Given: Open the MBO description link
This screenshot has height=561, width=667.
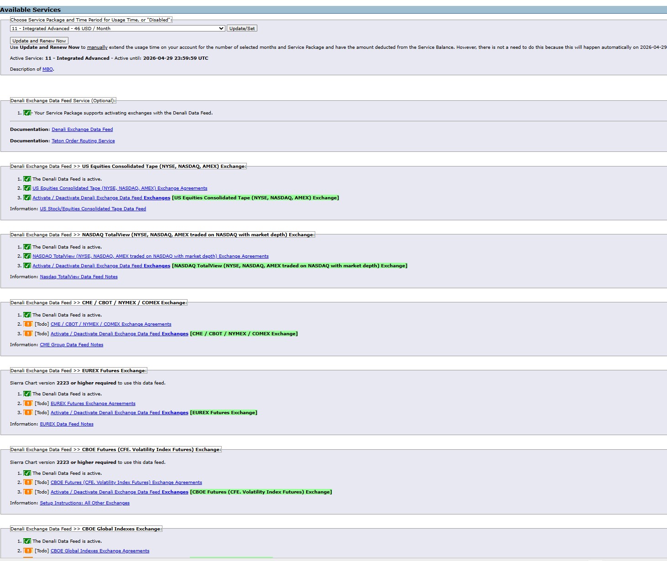Looking at the screenshot, I should [x=48, y=69].
